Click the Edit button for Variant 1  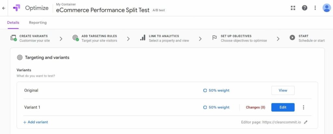click(x=283, y=107)
